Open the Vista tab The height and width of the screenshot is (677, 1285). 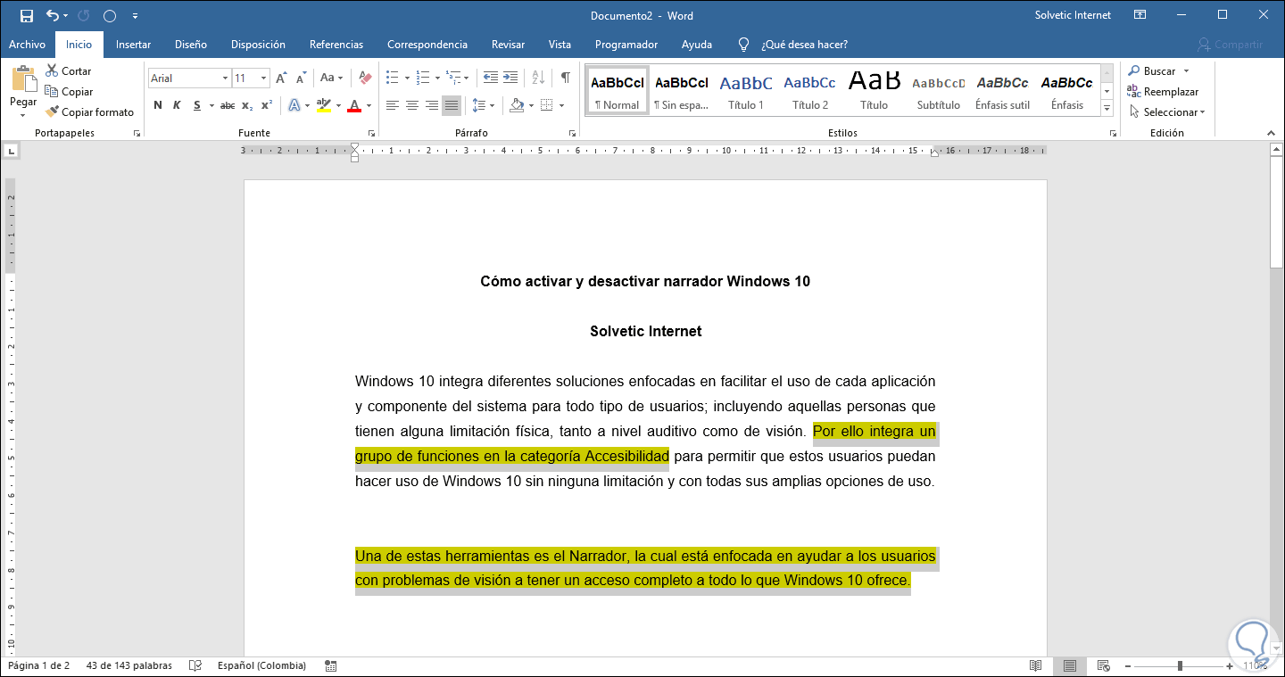[560, 45]
